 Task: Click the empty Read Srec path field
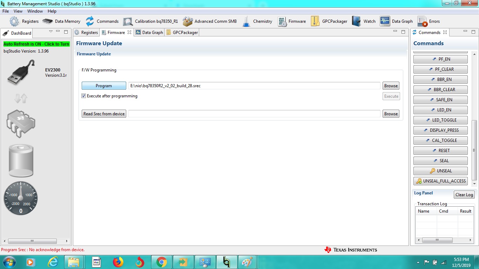254,114
